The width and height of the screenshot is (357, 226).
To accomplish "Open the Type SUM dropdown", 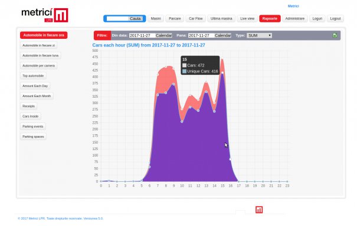I will [x=259, y=35].
